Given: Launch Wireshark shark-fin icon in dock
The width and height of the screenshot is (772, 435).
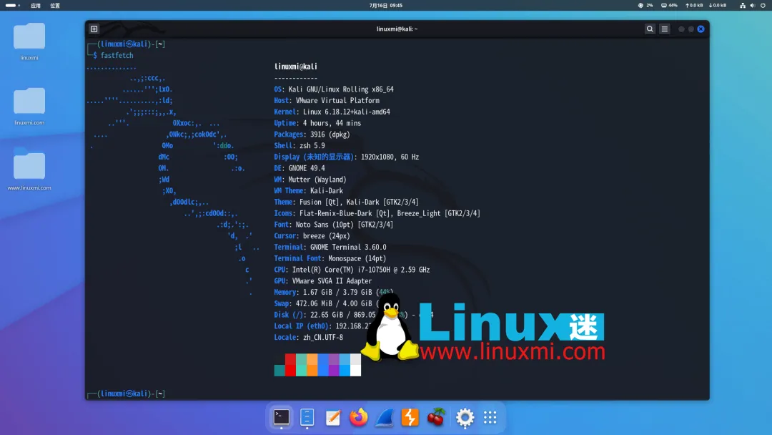Looking at the screenshot, I should 384,417.
